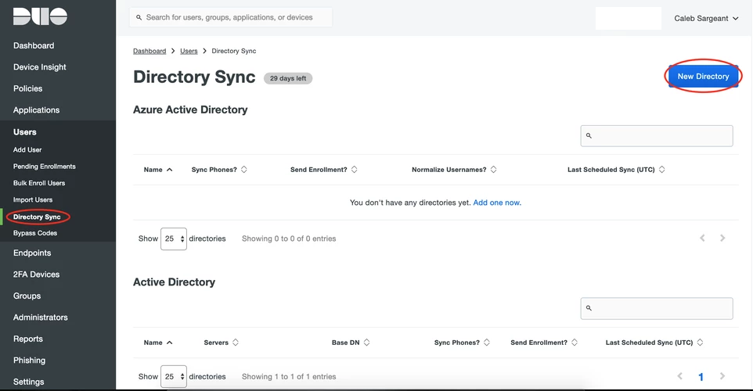Open Applications in sidebar
Viewport: 753px width, 391px height.
pos(37,110)
